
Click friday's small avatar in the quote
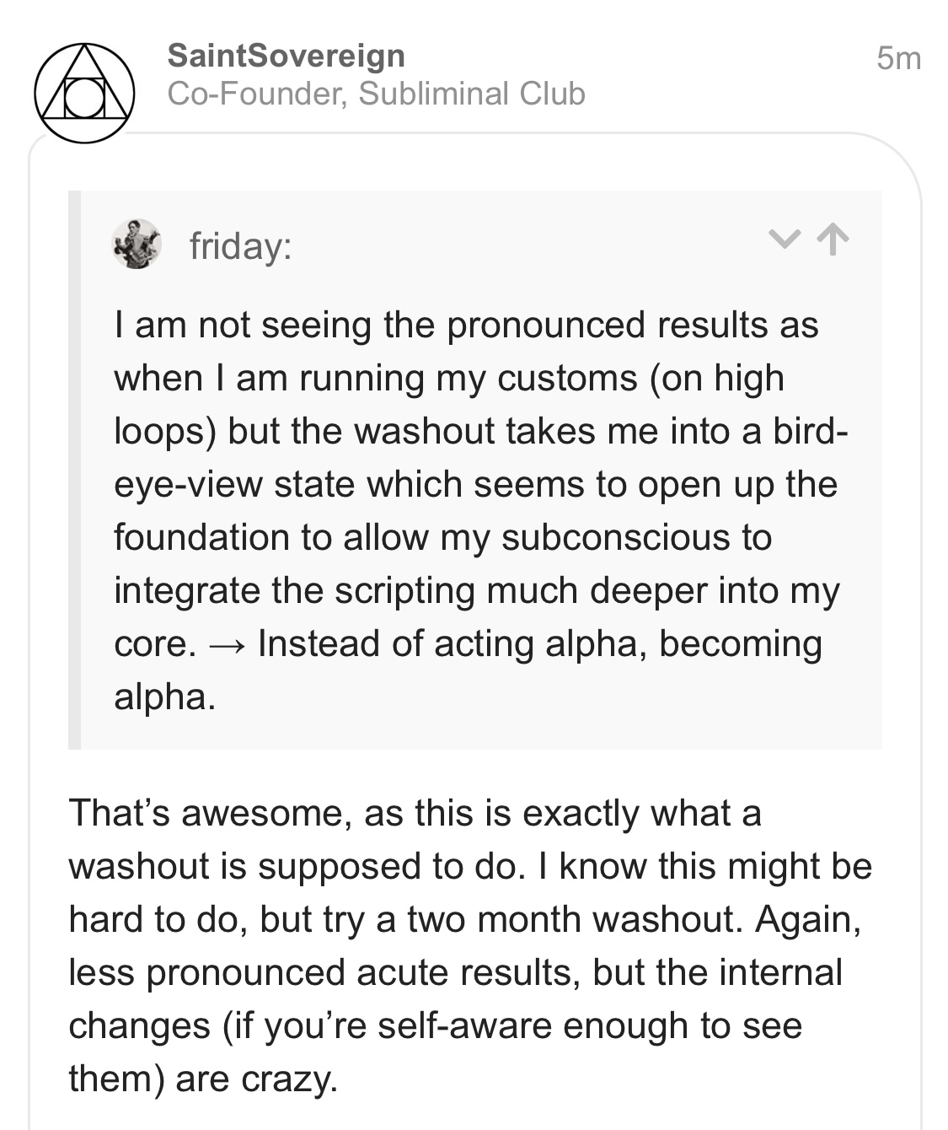137,244
